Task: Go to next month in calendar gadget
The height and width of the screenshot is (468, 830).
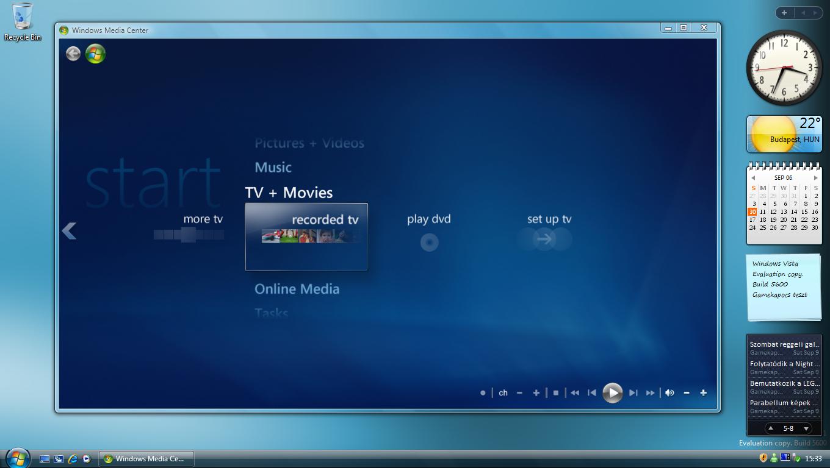Action: tap(815, 178)
